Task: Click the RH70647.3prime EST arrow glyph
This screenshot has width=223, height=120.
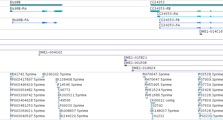Action: 144,77
